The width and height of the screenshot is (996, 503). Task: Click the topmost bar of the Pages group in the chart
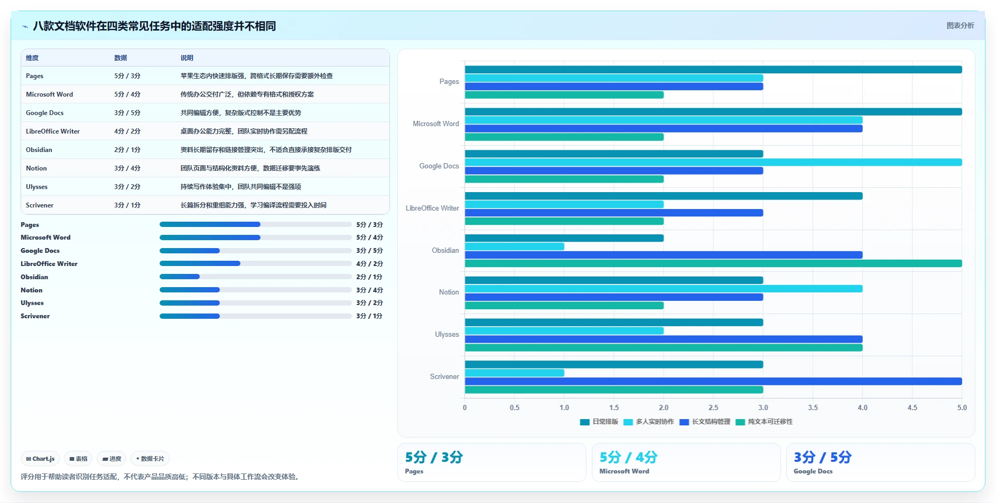tap(713, 70)
